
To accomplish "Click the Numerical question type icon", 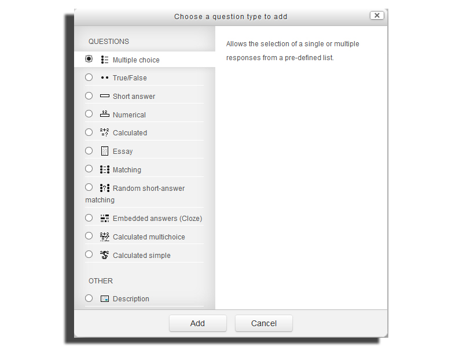I will [x=105, y=114].
